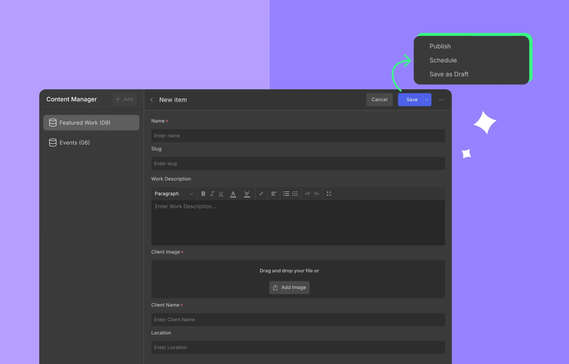Cancel the new item
Image resolution: width=569 pixels, height=364 pixels.
tap(380, 100)
